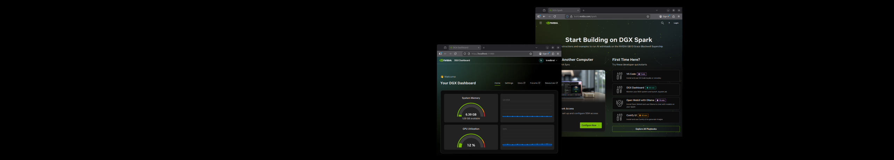
Task: Click the '6.39 GB' memory value
Action: coord(471,114)
